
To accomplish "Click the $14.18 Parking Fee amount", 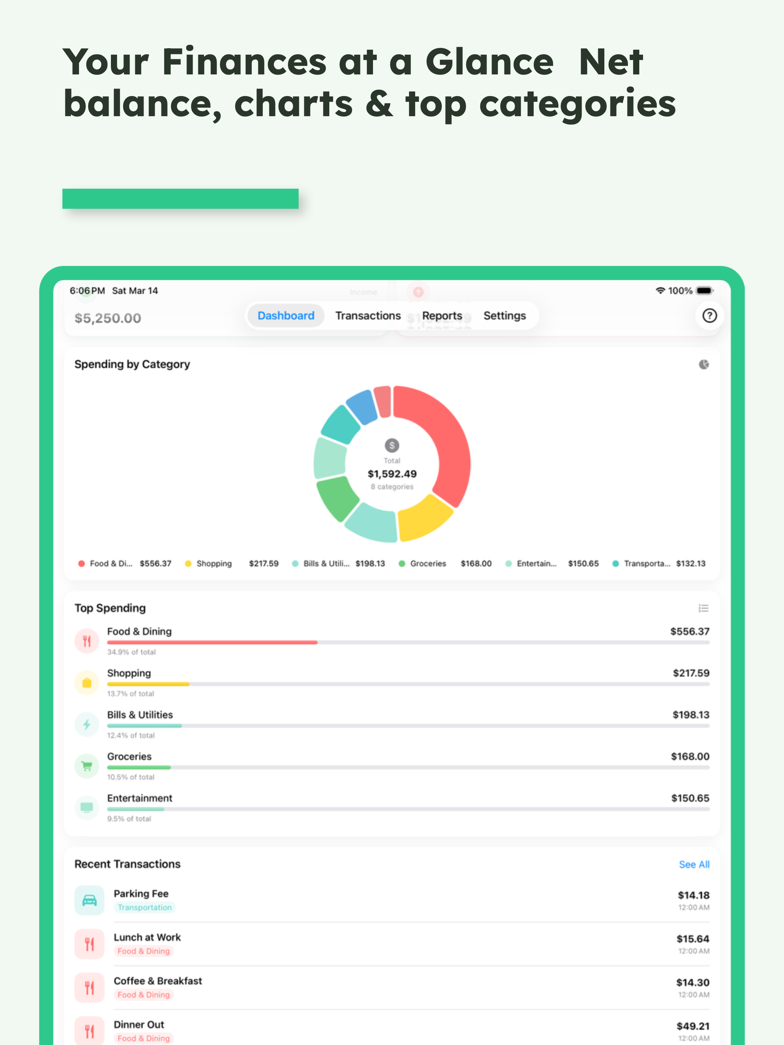I will point(693,895).
